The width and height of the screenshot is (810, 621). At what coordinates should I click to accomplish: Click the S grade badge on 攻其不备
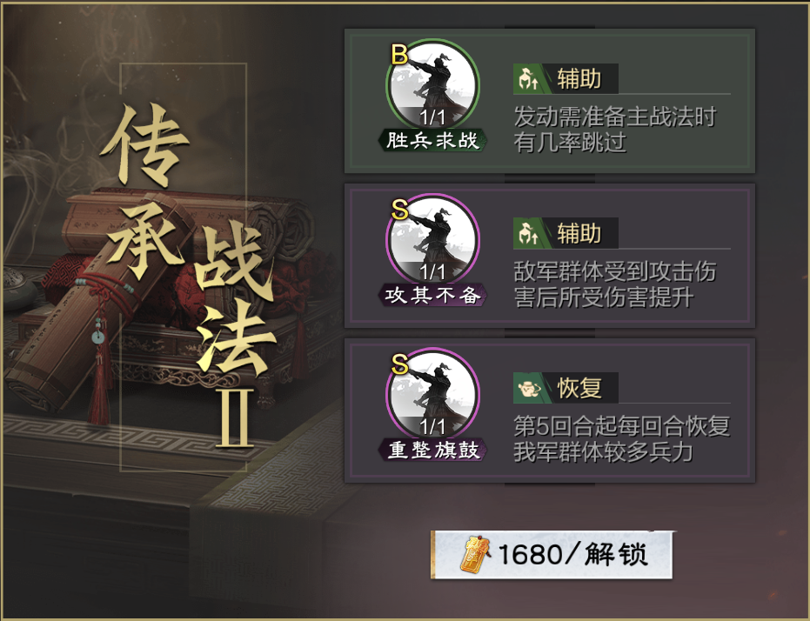[x=400, y=210]
